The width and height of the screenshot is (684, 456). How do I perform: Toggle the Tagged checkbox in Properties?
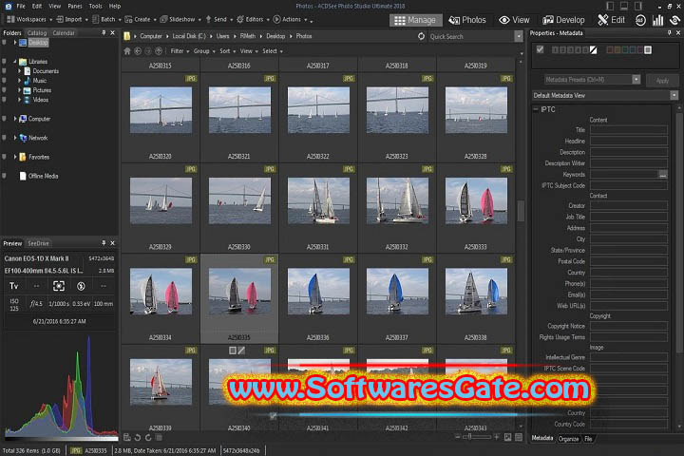point(540,49)
